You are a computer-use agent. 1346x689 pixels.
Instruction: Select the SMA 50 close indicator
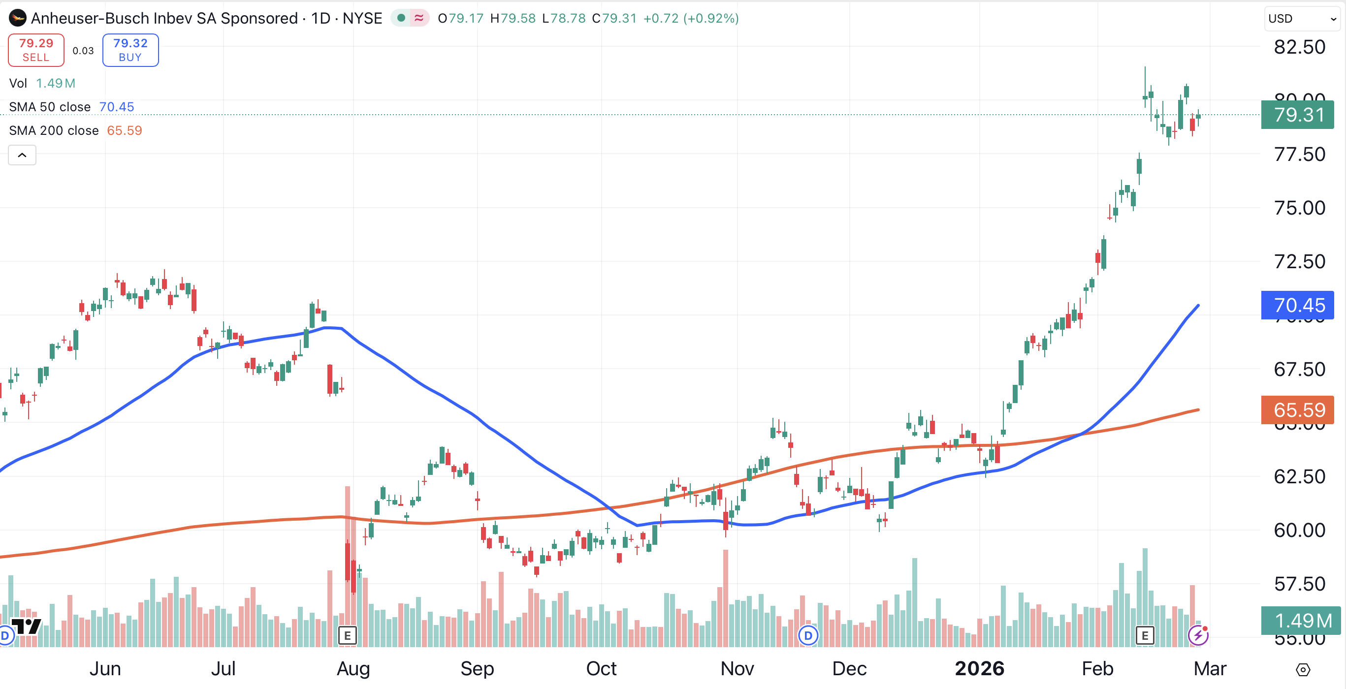pos(50,107)
